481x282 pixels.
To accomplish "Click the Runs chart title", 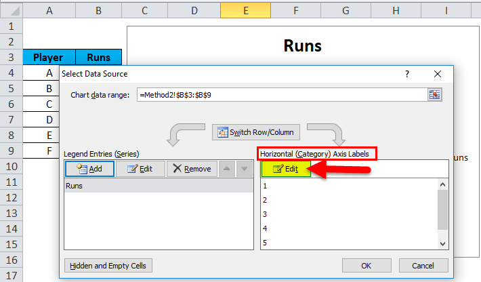I will 302,45.
